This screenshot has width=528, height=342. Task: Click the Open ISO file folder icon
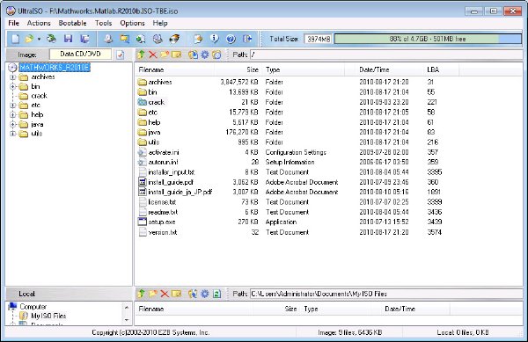pos(30,39)
